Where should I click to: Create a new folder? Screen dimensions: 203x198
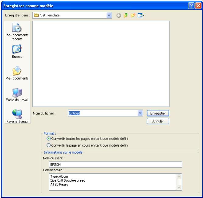(x=133, y=15)
